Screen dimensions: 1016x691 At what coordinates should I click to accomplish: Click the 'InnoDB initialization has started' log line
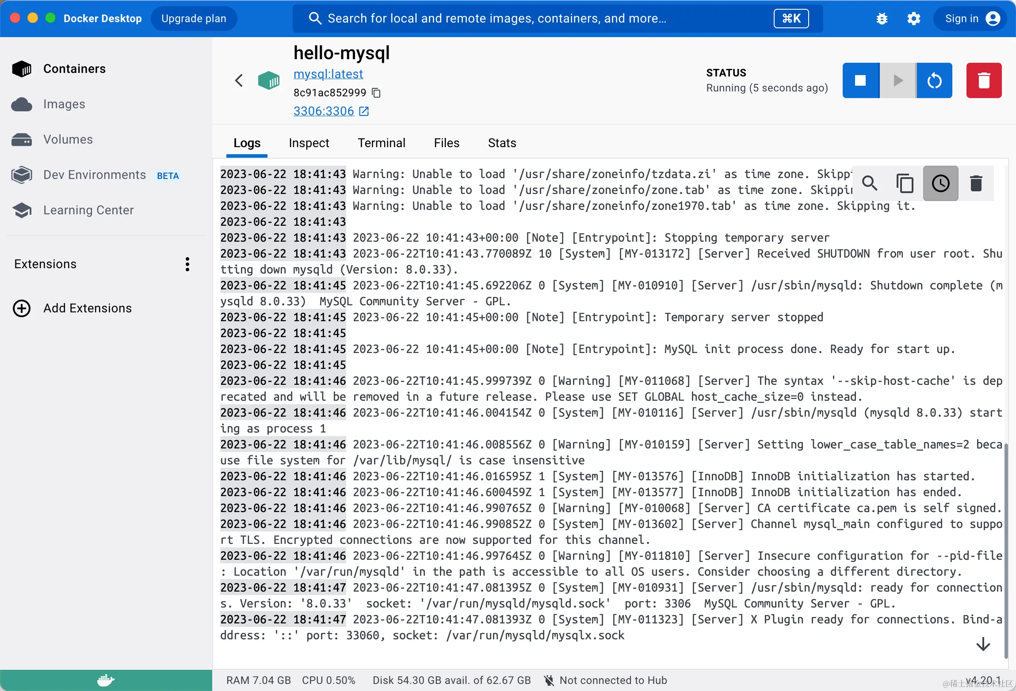click(x=598, y=476)
